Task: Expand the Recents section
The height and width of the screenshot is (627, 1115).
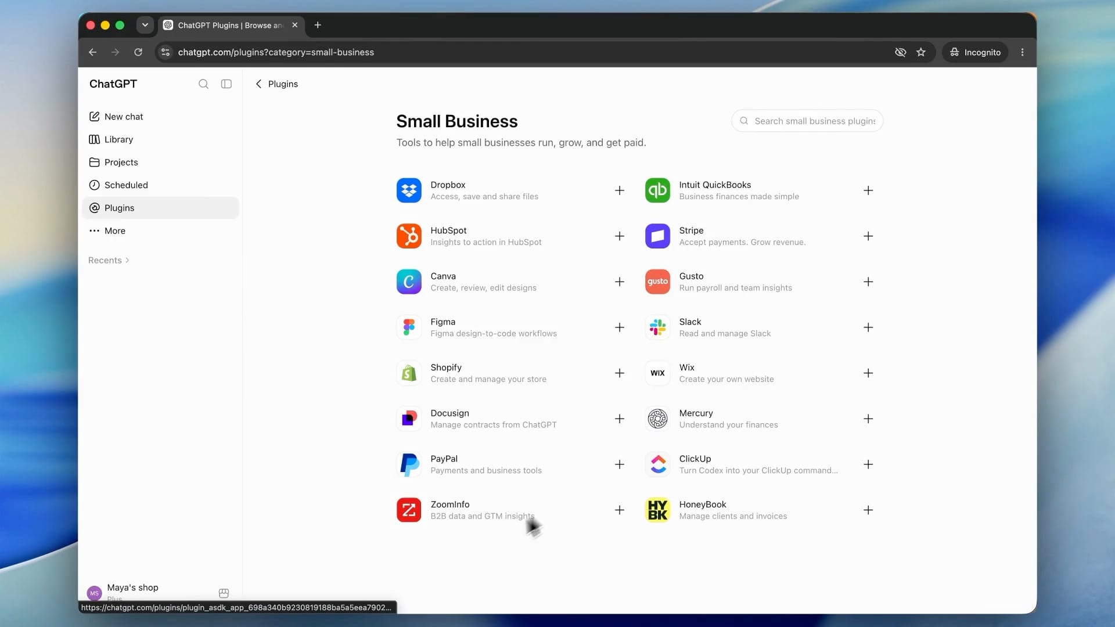Action: (x=109, y=260)
